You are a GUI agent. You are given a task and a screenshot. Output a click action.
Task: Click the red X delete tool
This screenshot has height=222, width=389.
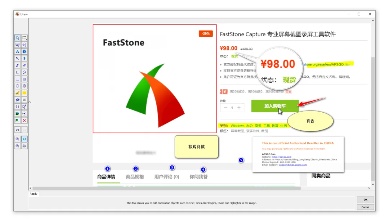pos(24,121)
